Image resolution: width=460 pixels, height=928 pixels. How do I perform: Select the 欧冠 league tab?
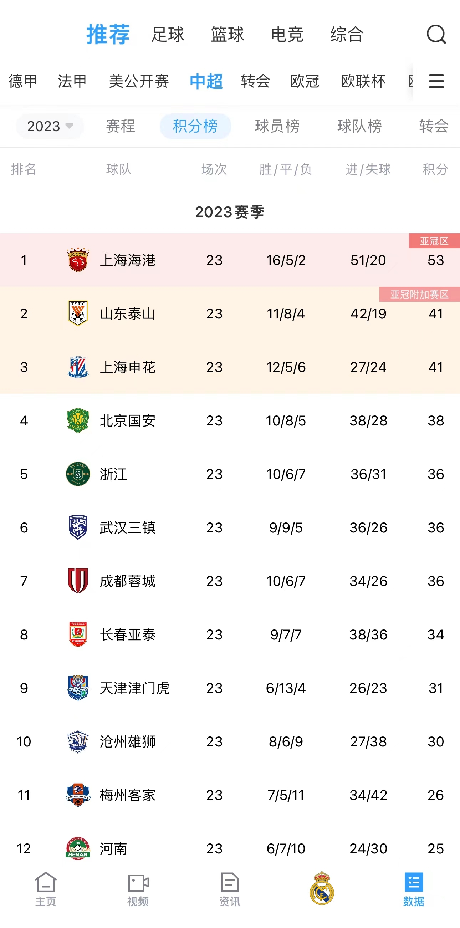click(x=305, y=81)
